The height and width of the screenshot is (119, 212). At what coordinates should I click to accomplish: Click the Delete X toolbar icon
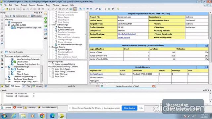point(34,9)
